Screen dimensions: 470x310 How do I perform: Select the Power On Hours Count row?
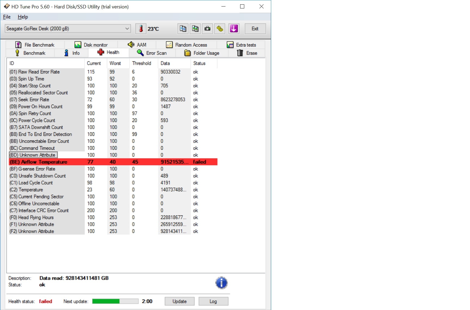coord(113,107)
